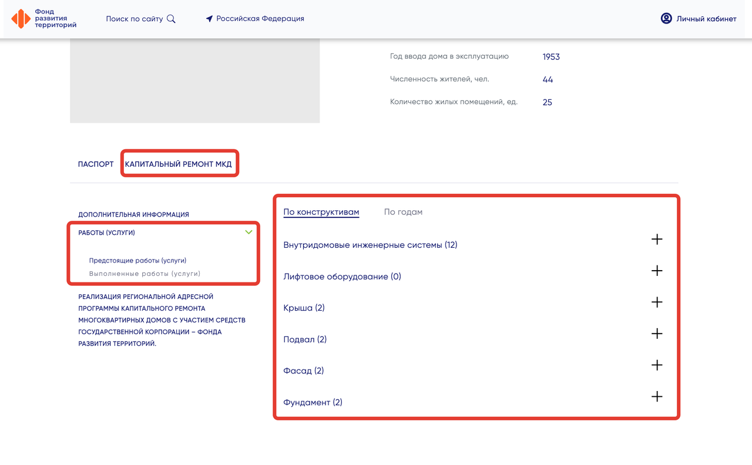Viewport: 752px width, 465px height.
Task: Switch to По конструктивам tab
Action: [321, 212]
